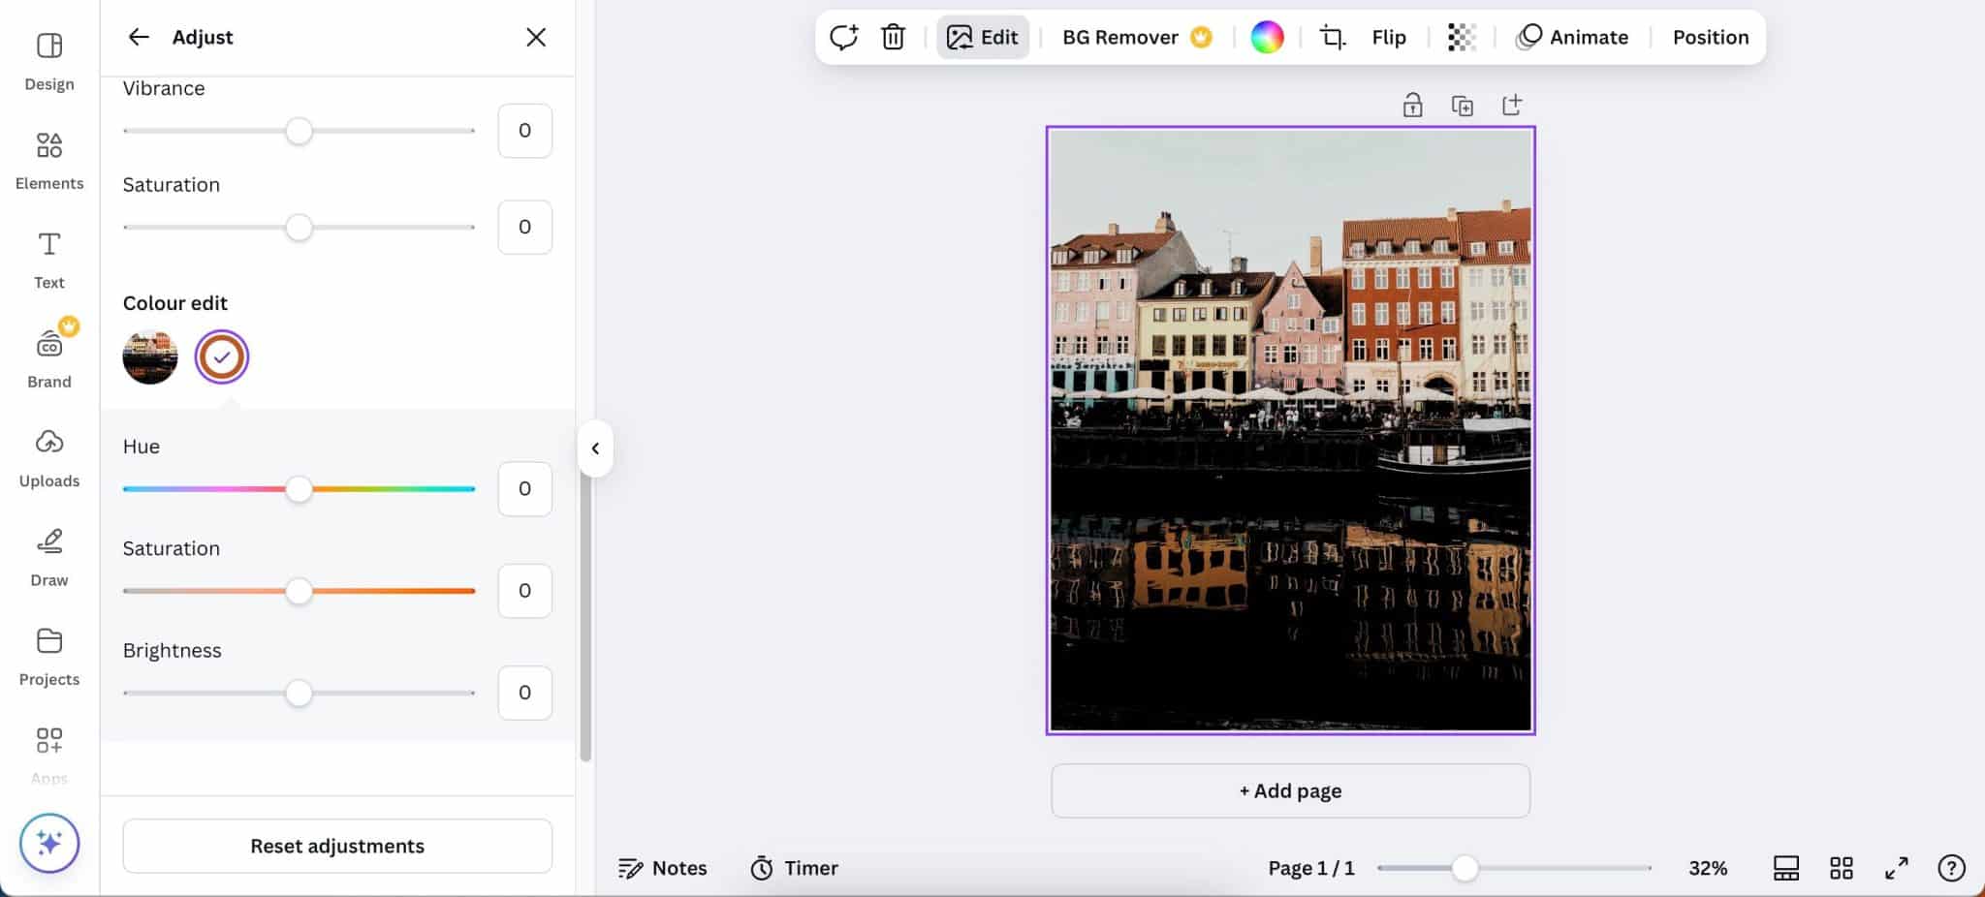Enter fullscreen present mode icon
This screenshot has width=1985, height=897.
tap(1897, 868)
